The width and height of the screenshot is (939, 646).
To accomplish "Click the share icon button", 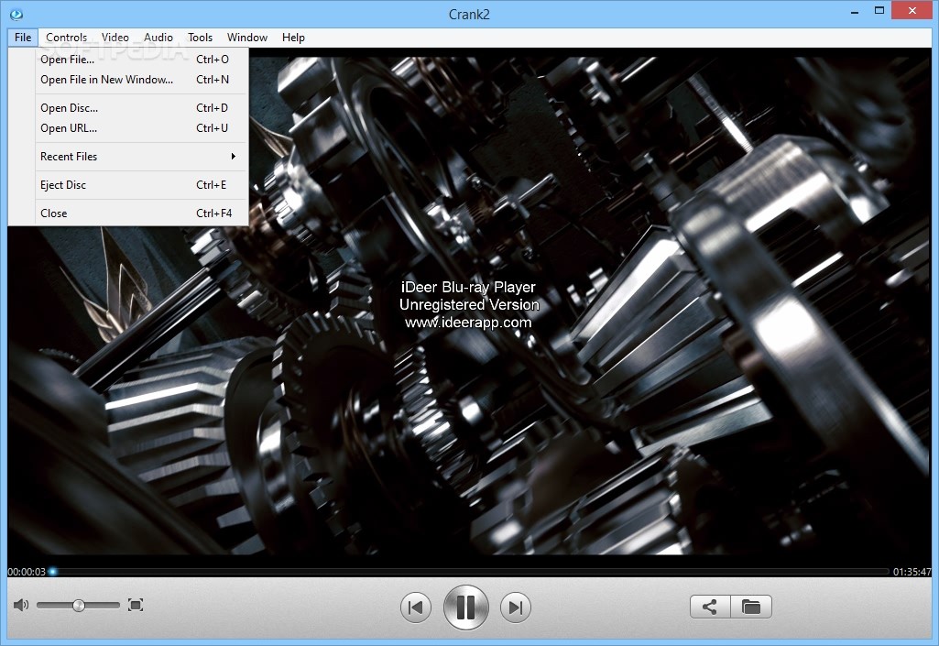I will coord(710,607).
